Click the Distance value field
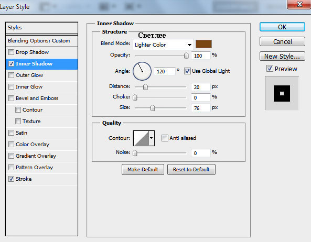This screenshot has height=242, width=311. pyautogui.click(x=200, y=87)
